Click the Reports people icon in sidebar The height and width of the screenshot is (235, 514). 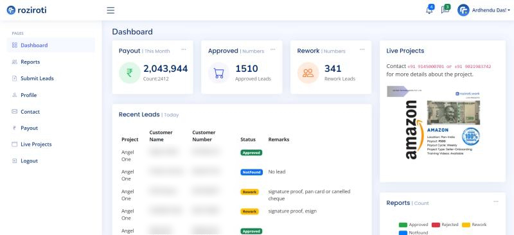click(14, 62)
